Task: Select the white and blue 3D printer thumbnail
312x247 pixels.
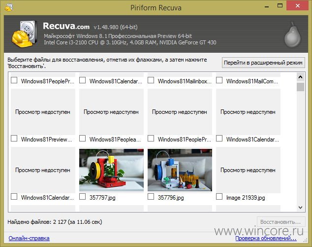Action: (180, 170)
